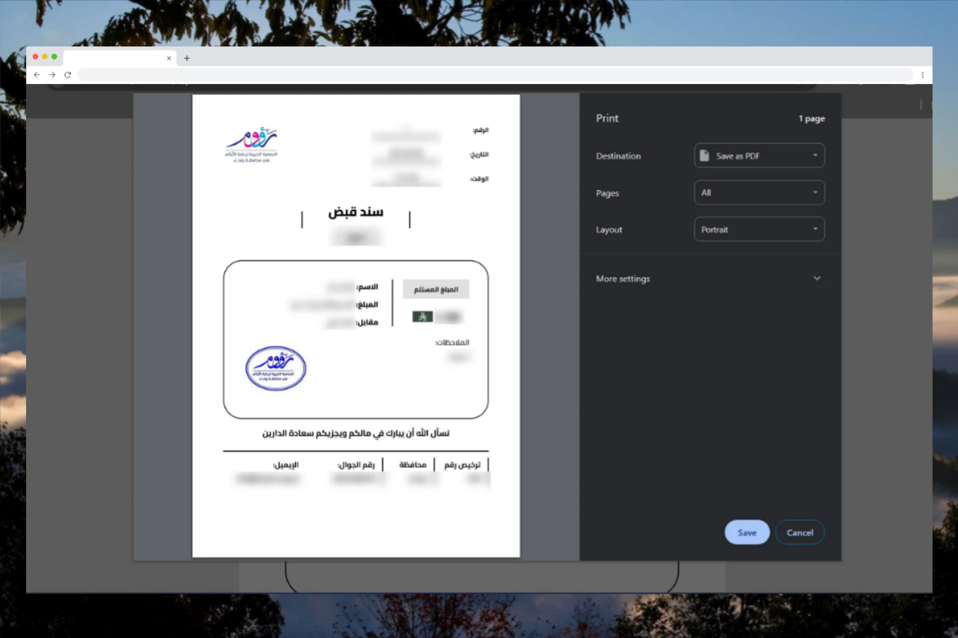958x638 pixels.
Task: Close the current browser tab
Action: coord(169,58)
